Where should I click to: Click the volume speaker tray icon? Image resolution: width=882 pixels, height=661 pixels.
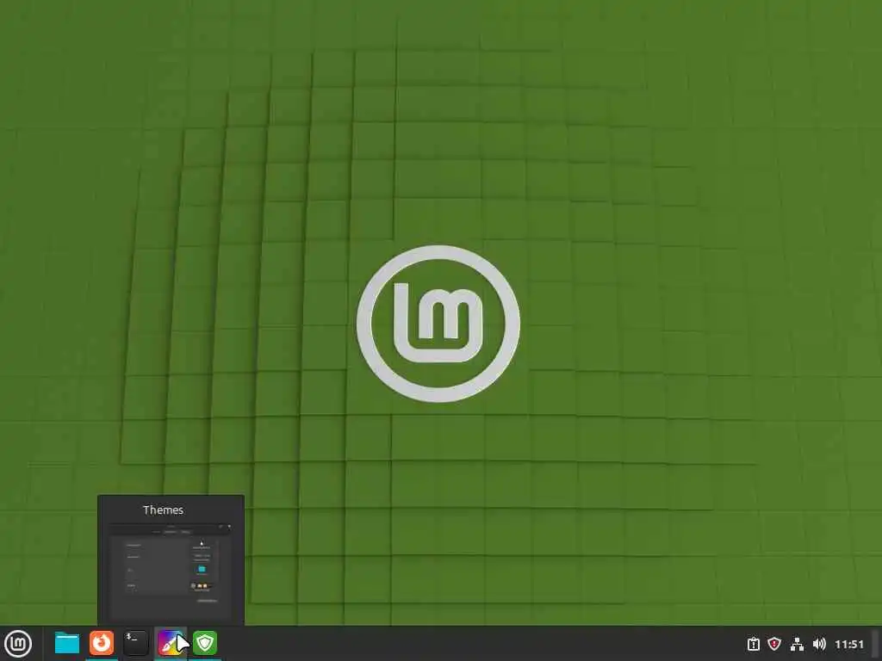[819, 644]
